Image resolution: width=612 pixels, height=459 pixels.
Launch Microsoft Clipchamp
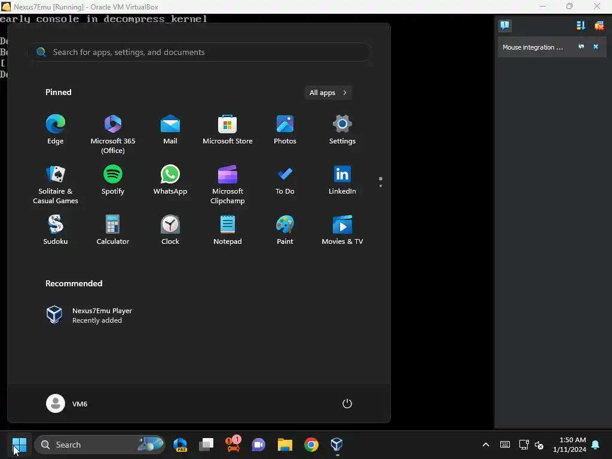(228, 185)
